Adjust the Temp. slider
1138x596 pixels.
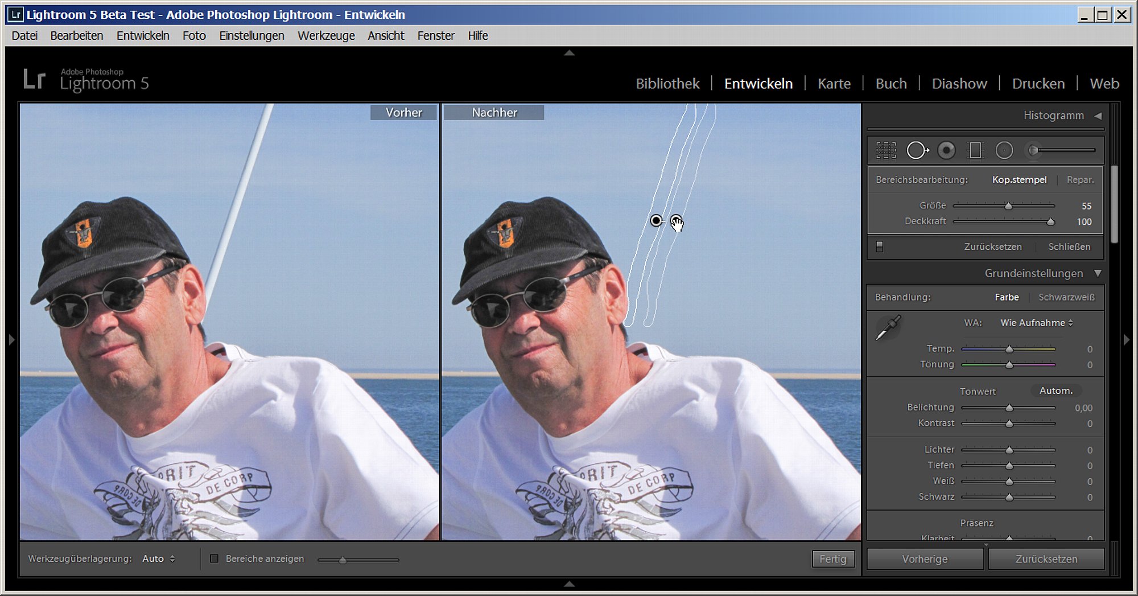[x=1008, y=349]
